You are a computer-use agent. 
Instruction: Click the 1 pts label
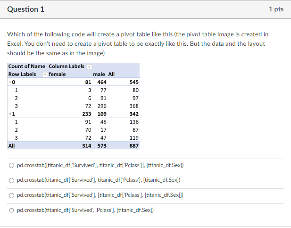pos(276,9)
